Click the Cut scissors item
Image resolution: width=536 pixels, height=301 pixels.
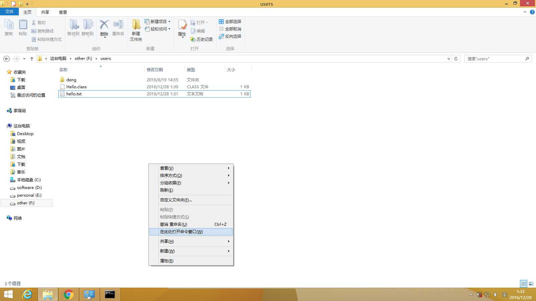point(39,23)
